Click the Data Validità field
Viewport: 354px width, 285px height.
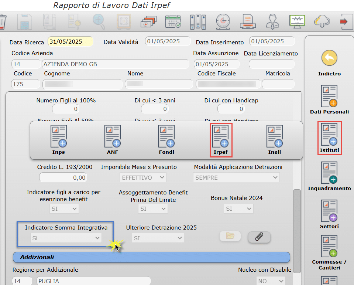[168, 41]
